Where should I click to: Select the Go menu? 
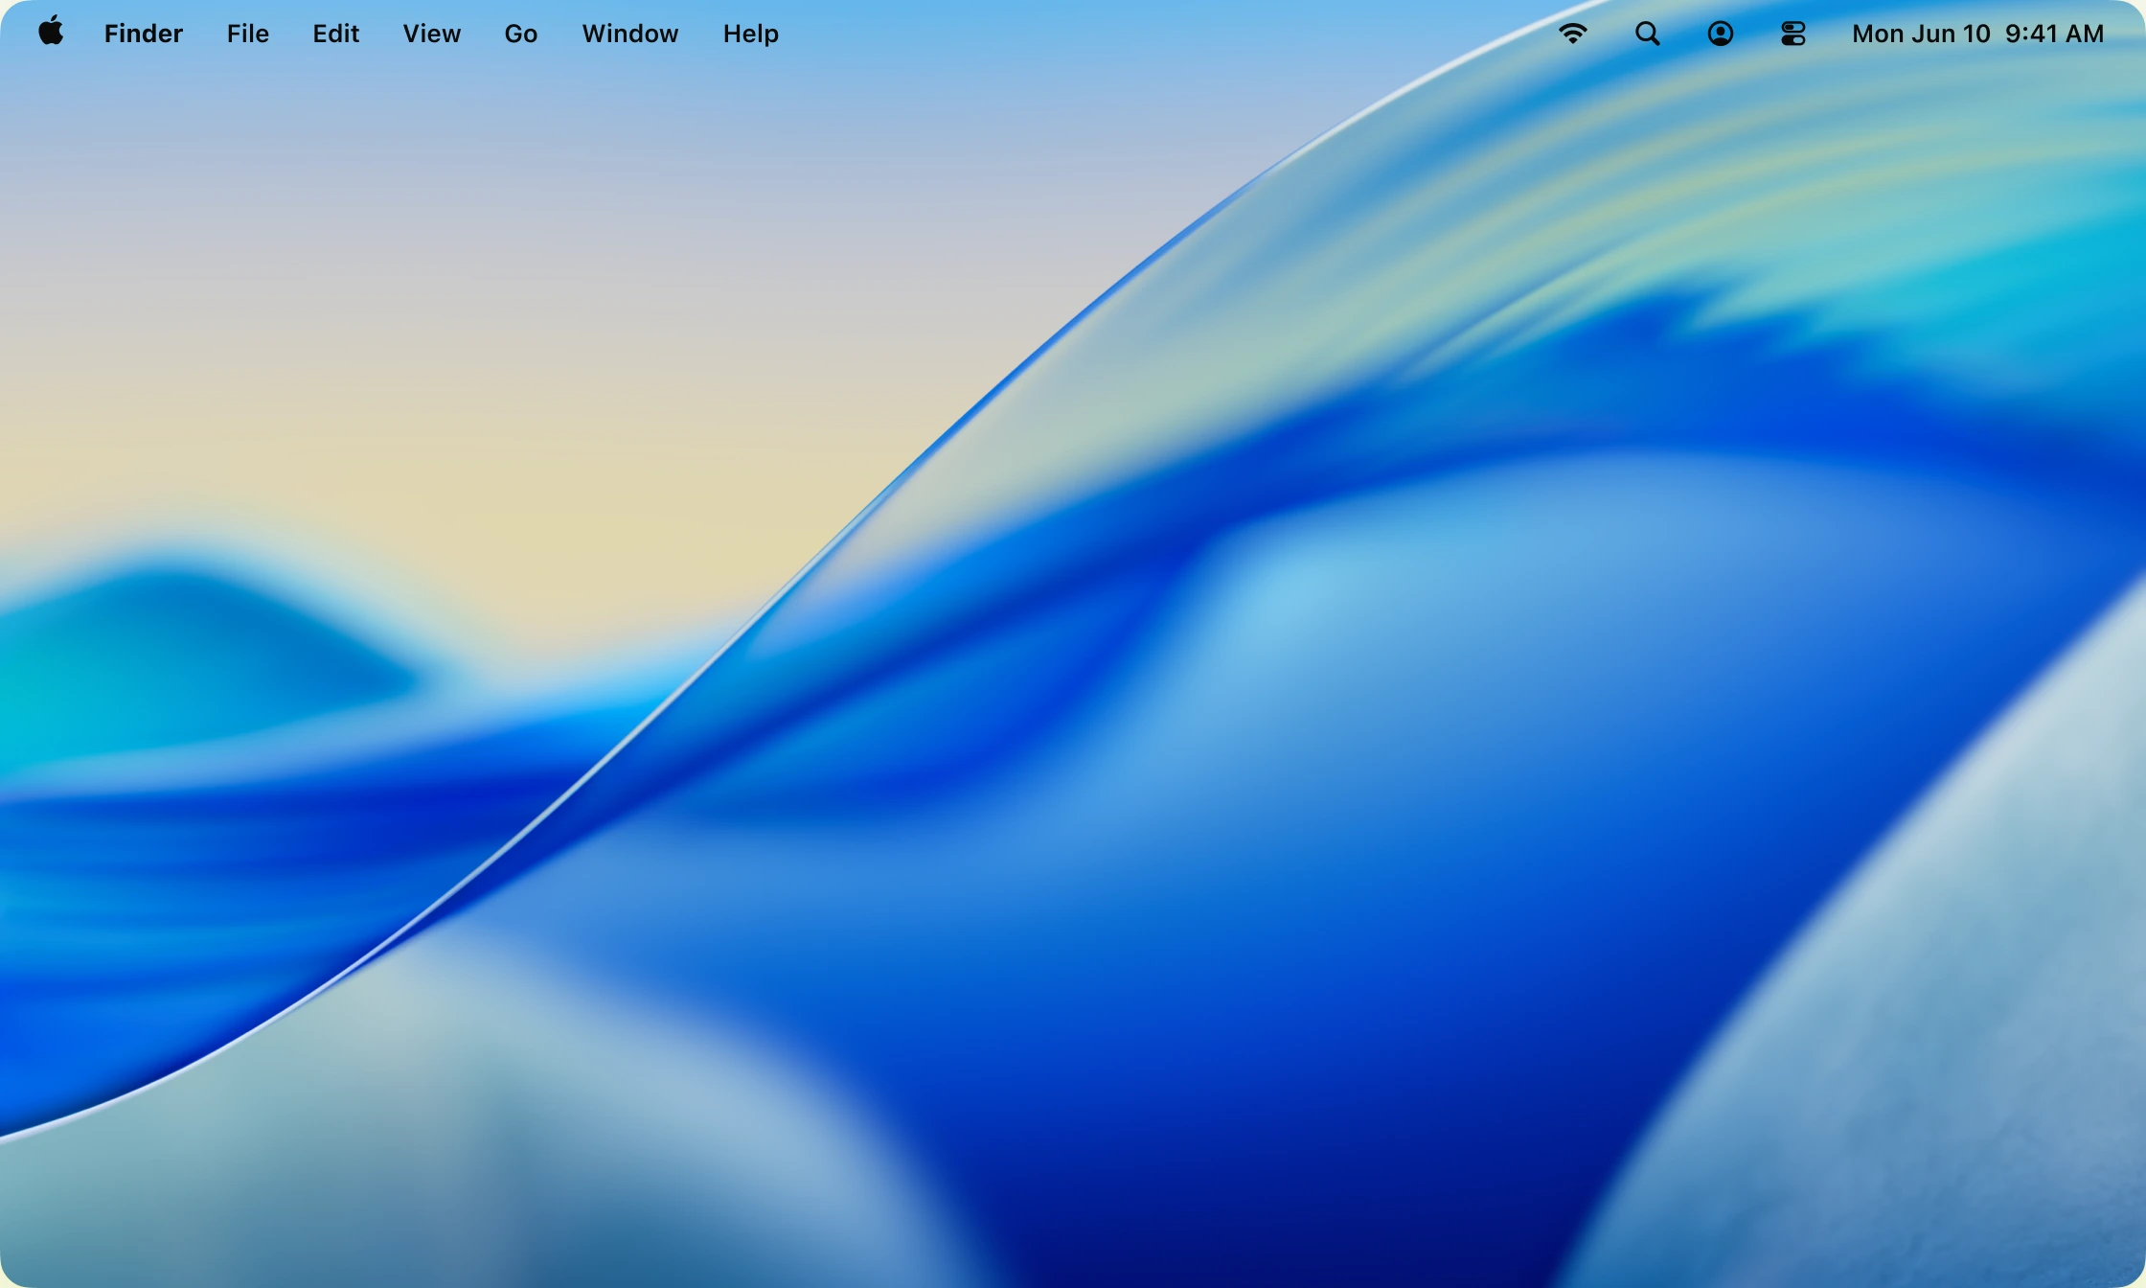[x=520, y=34]
